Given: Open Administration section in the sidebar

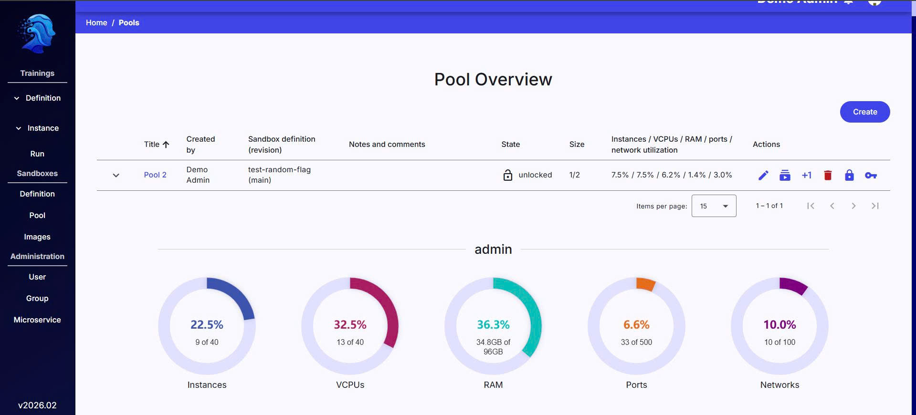Looking at the screenshot, I should (37, 256).
